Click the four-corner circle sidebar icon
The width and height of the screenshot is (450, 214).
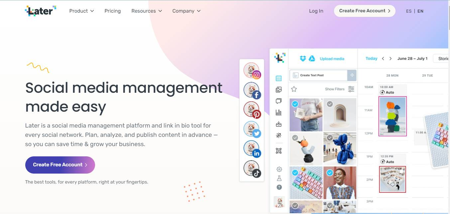point(279,151)
